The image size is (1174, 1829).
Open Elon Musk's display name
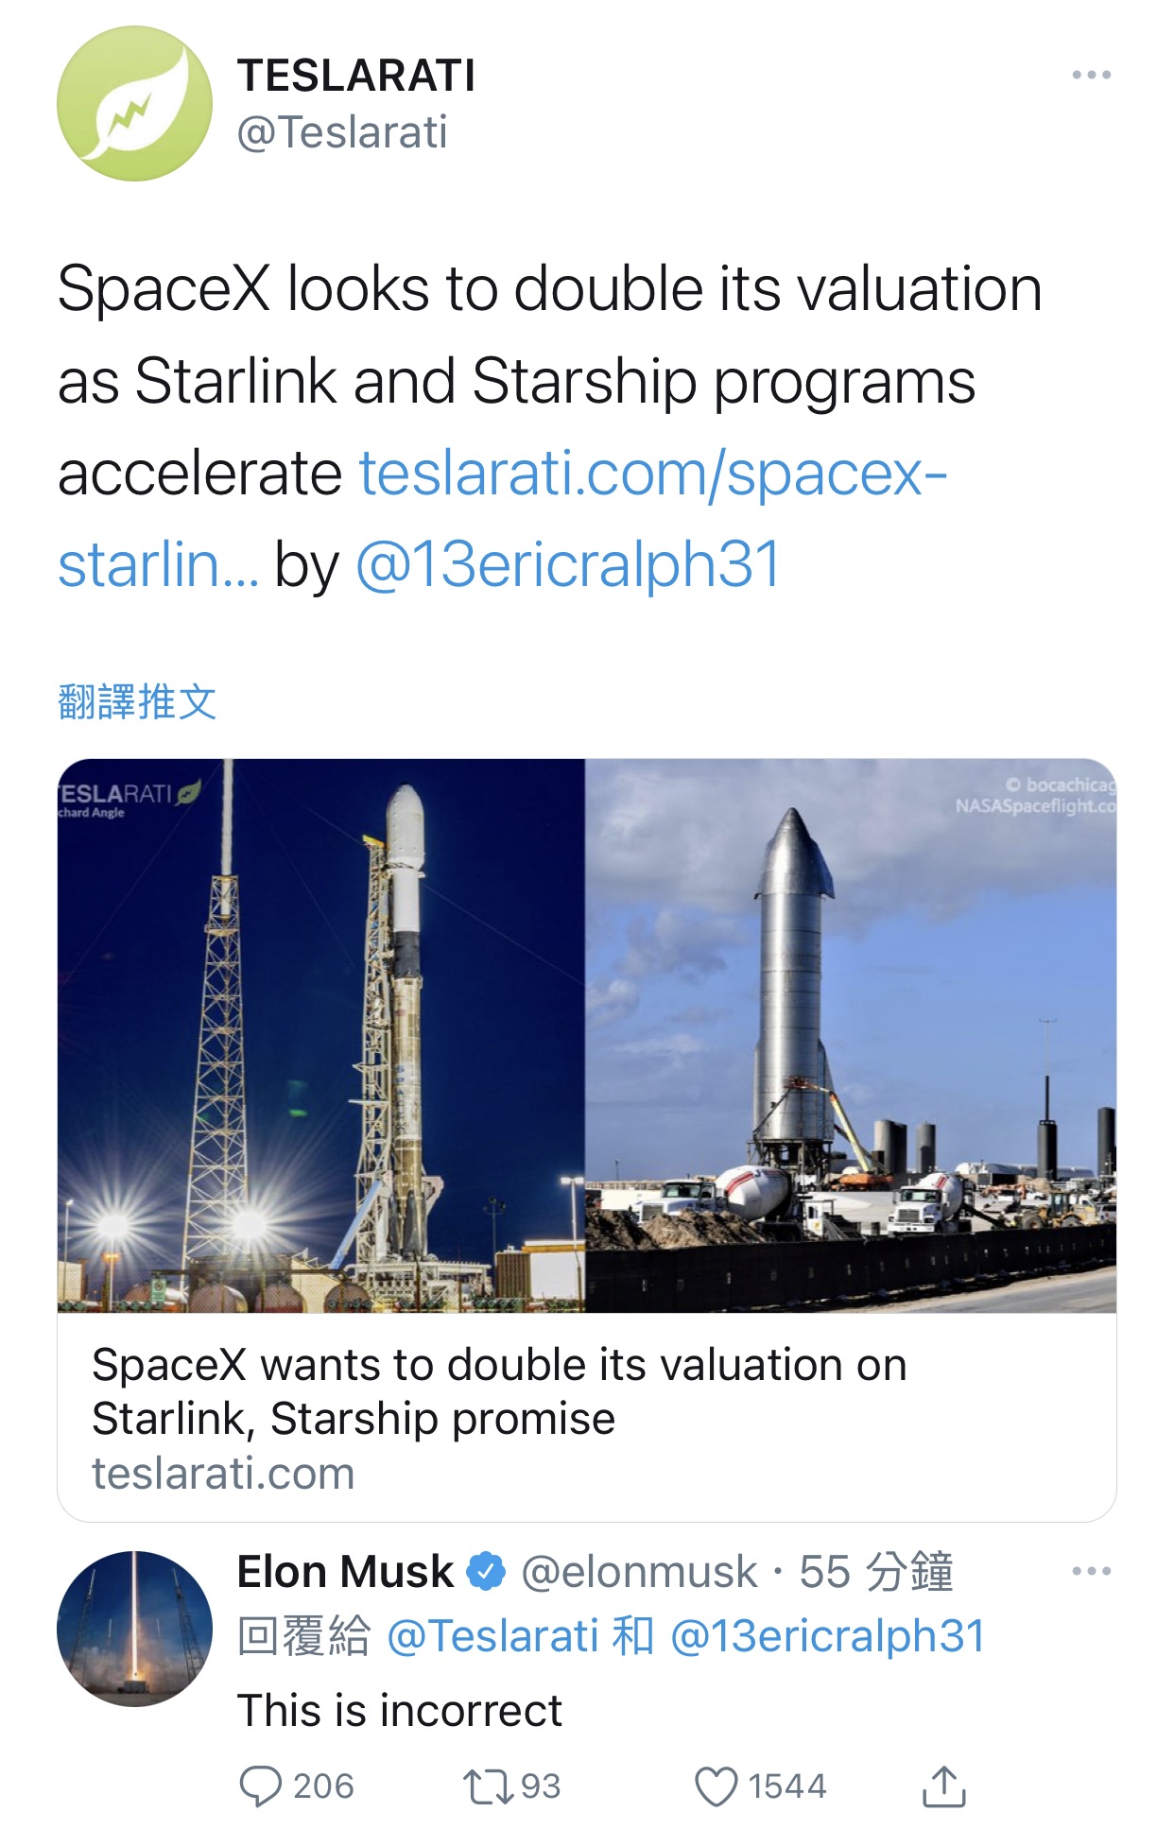(x=345, y=1572)
